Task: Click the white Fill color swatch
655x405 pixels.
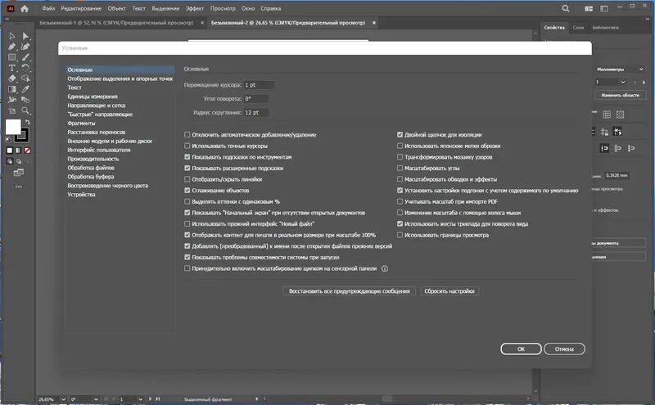Action: point(13,127)
